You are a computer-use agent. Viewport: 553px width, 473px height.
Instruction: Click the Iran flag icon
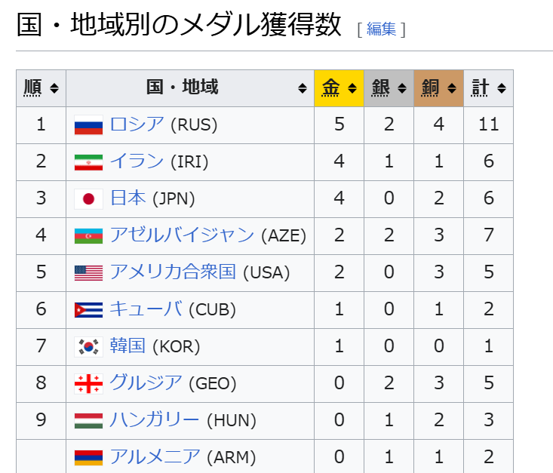pyautogui.click(x=88, y=162)
